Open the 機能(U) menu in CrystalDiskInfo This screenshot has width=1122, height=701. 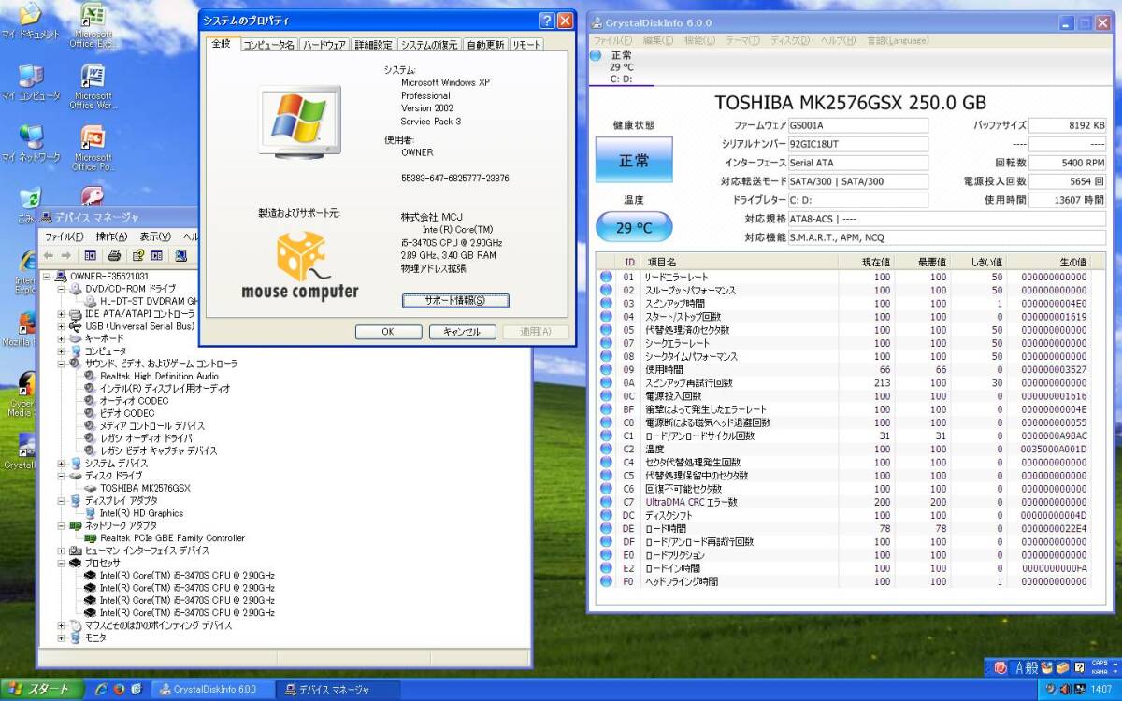point(699,41)
